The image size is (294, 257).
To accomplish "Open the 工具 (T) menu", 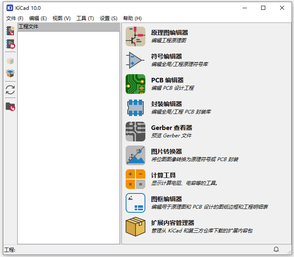I will pyautogui.click(x=85, y=18).
